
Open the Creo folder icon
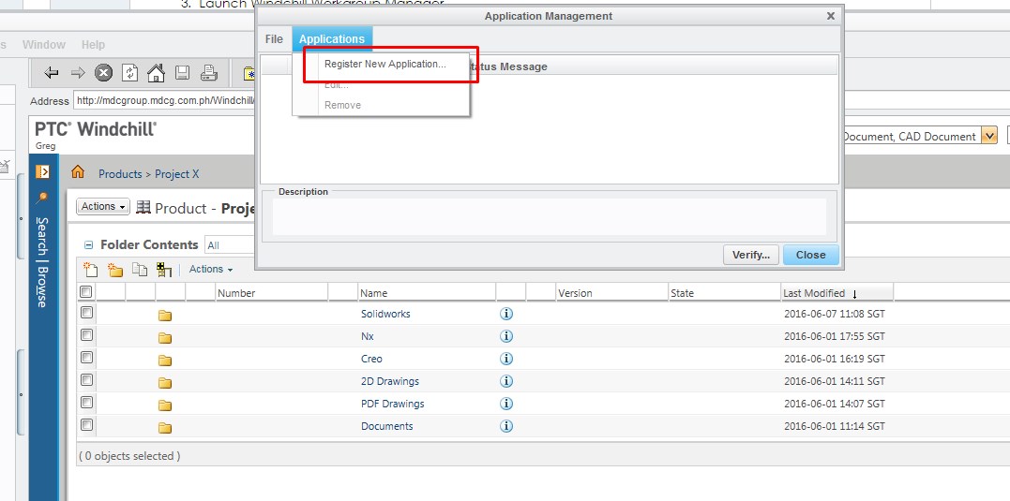[x=166, y=361]
